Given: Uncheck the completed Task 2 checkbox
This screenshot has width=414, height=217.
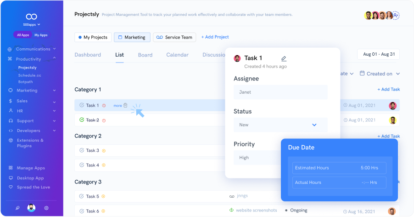Looking at the screenshot, I should coord(82,120).
